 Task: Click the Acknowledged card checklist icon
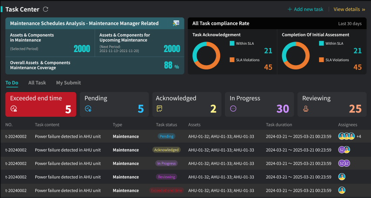pyautogui.click(x=160, y=109)
